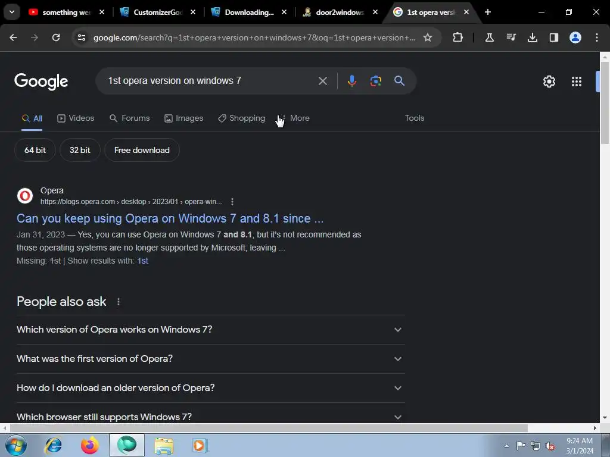Select the Shopping search filter
The width and height of the screenshot is (610, 457).
click(242, 118)
